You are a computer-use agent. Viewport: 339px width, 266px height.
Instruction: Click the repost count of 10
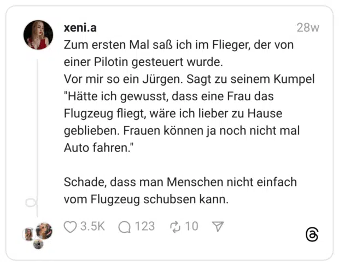191,227
